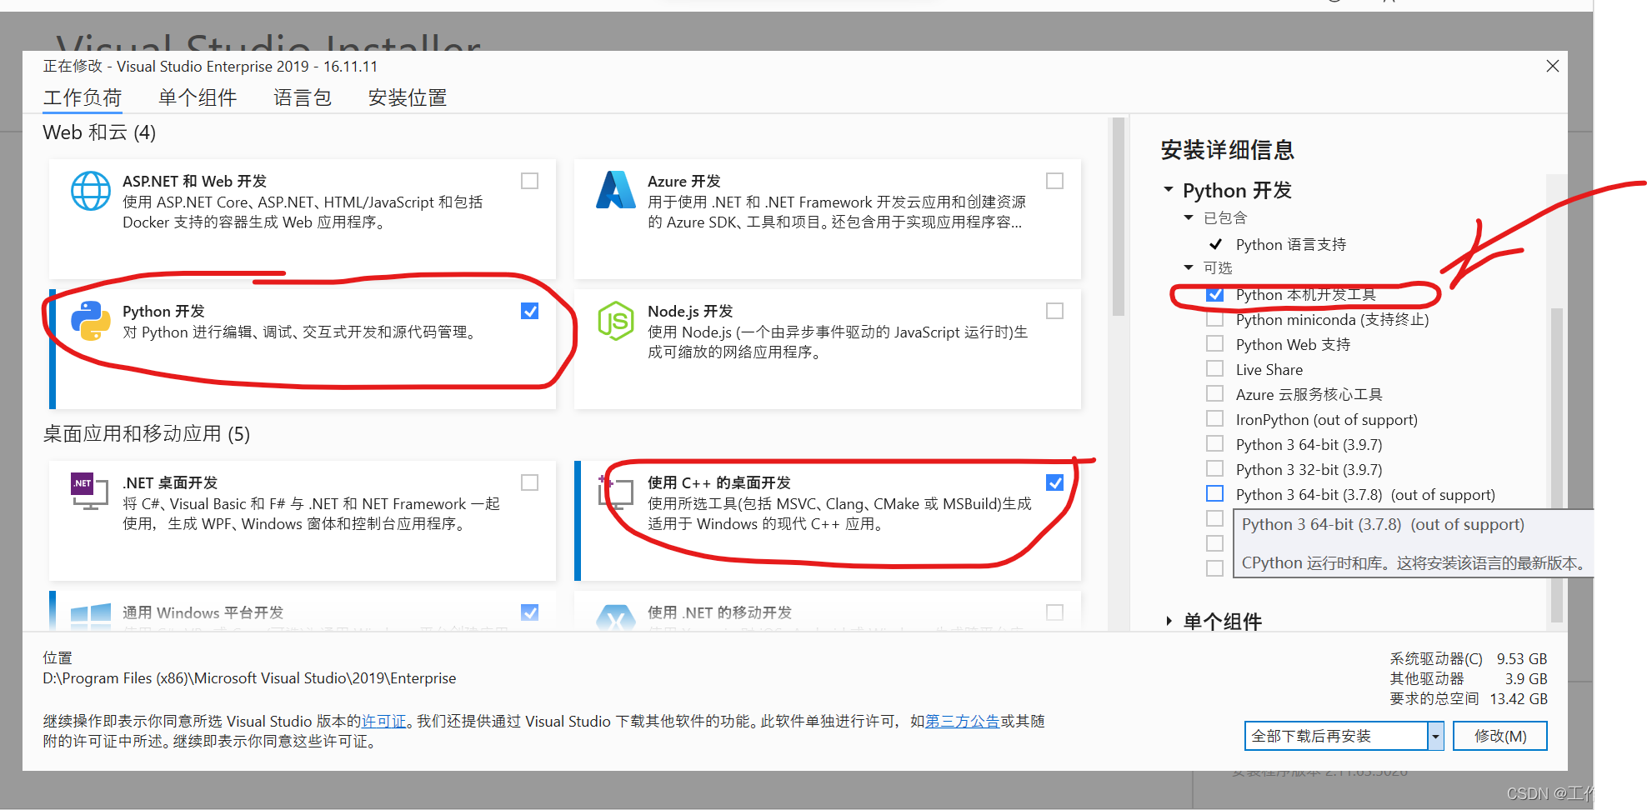
Task: Close the Visual Studio modify dialog
Action: pos(1552,66)
